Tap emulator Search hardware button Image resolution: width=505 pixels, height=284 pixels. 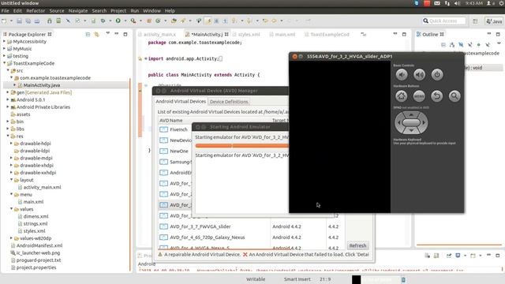(x=454, y=96)
